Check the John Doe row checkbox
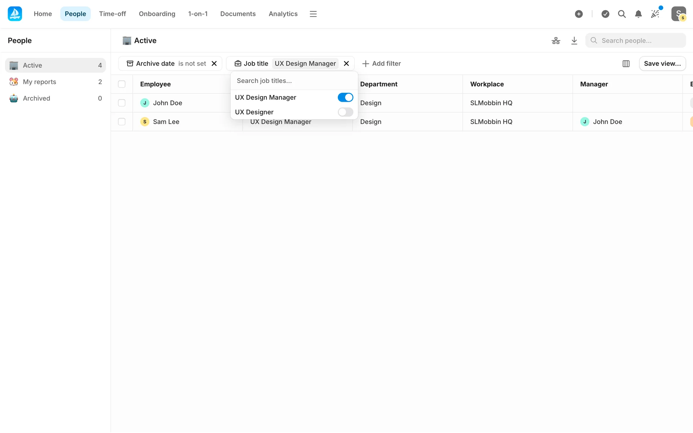Screen dimensions: 693x433 122,103
